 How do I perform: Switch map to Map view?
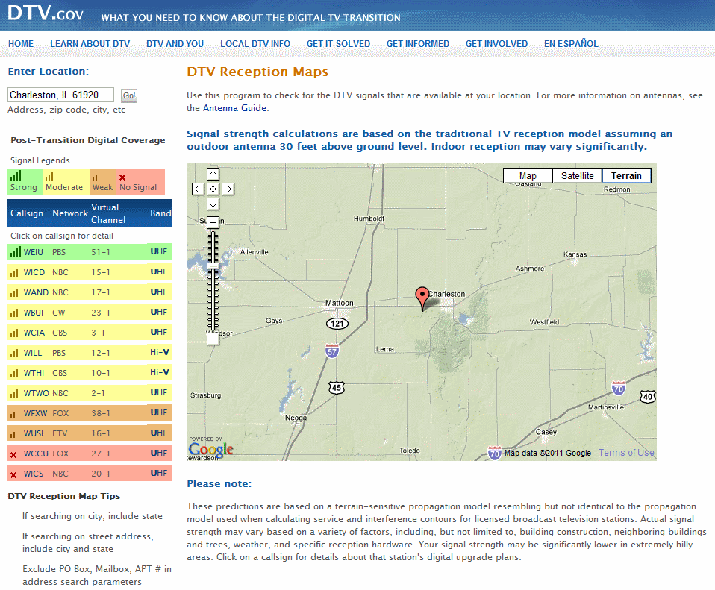point(528,176)
